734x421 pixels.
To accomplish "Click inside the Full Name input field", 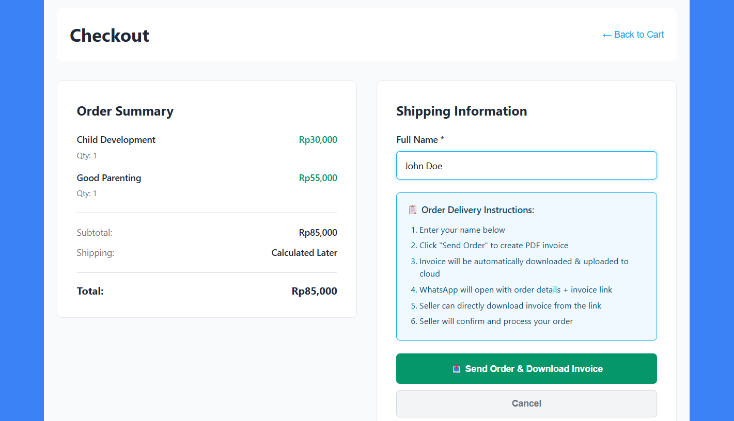I will point(526,165).
